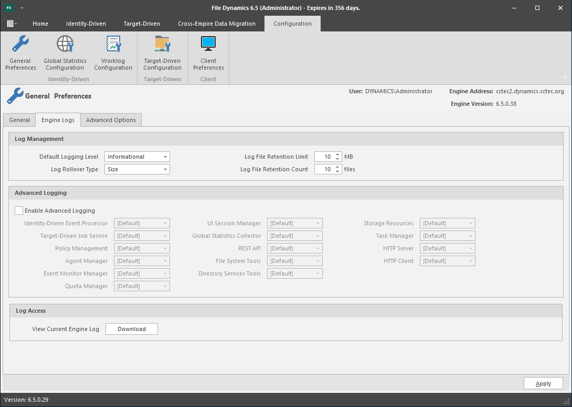Image resolution: width=572 pixels, height=407 pixels.
Task: Click the Log File Retention Limit field
Action: (324, 157)
